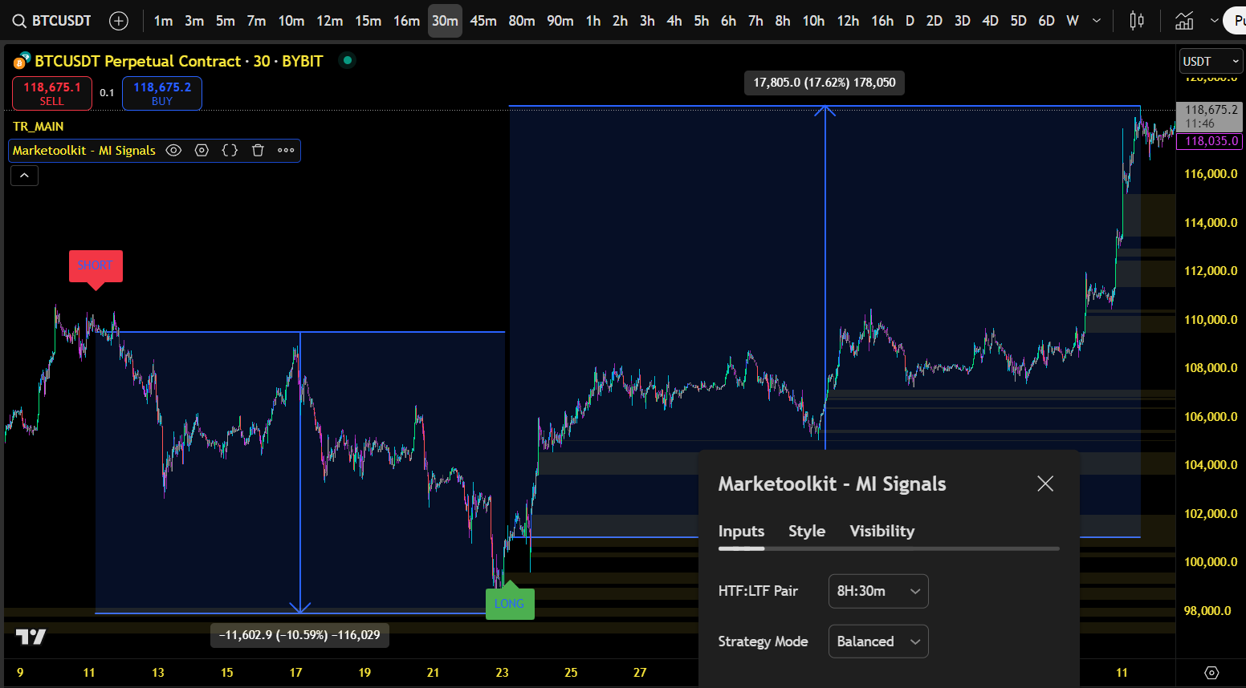This screenshot has height=688, width=1246.
Task: Collapse the indicator legend panel
Action: click(x=24, y=175)
